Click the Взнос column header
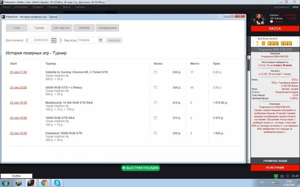Image resolution: width=300 pixels, height=187 pixels. click(158, 64)
